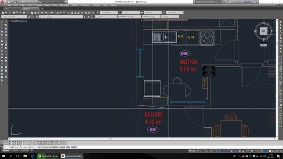Open the layer list dropdown
The height and width of the screenshot is (159, 283).
[61, 17]
